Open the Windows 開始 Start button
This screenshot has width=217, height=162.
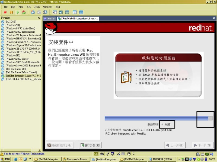pyautogui.click(x=5, y=159)
